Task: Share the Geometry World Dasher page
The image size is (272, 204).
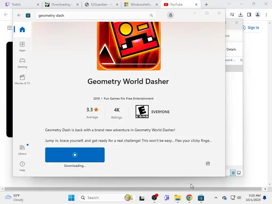Action: pyautogui.click(x=208, y=163)
